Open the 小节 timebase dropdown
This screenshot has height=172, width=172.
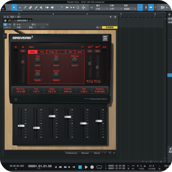[116, 9]
